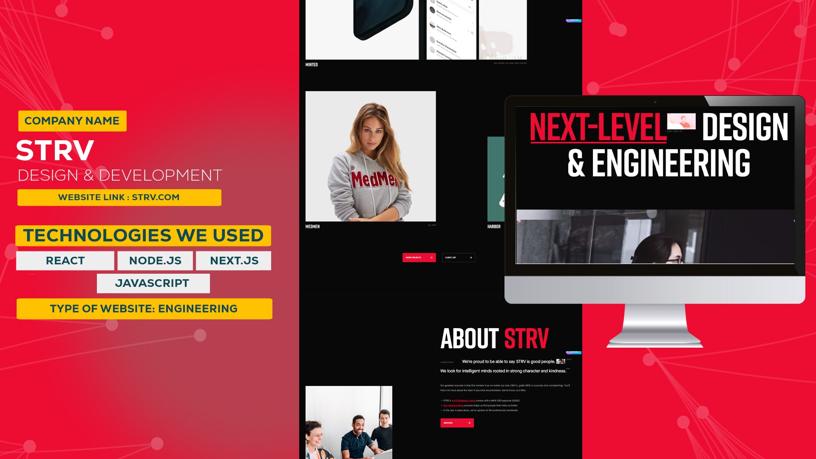The width and height of the screenshot is (816, 459).
Task: Select the Node.js technology badge
Action: 155,260
